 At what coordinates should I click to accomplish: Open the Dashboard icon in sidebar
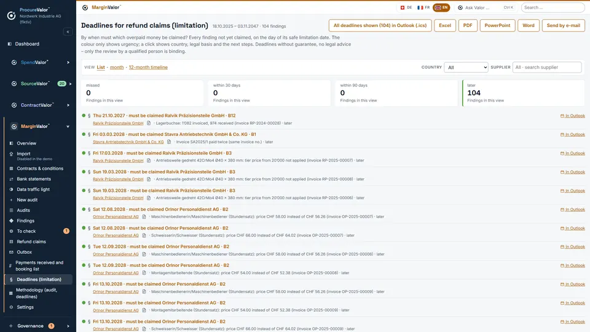(10, 44)
